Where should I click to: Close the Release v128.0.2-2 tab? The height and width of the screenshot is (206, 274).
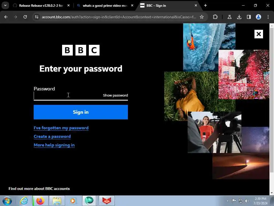tap(68, 5)
